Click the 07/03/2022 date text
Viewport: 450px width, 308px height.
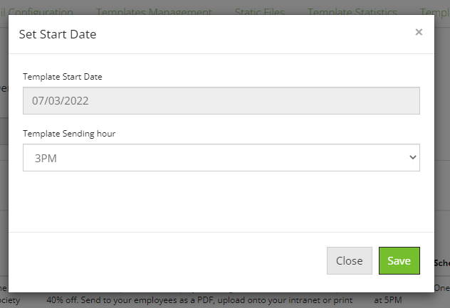coord(61,101)
